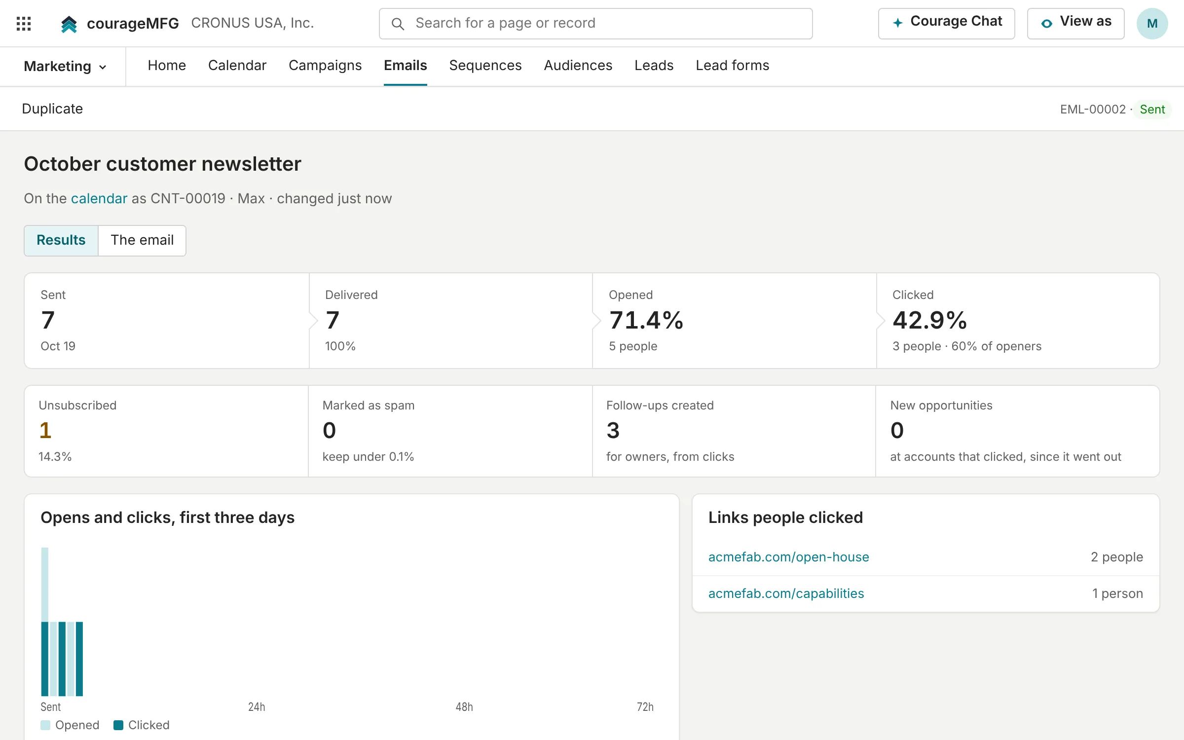Click the courageMFG logo icon

pos(69,24)
